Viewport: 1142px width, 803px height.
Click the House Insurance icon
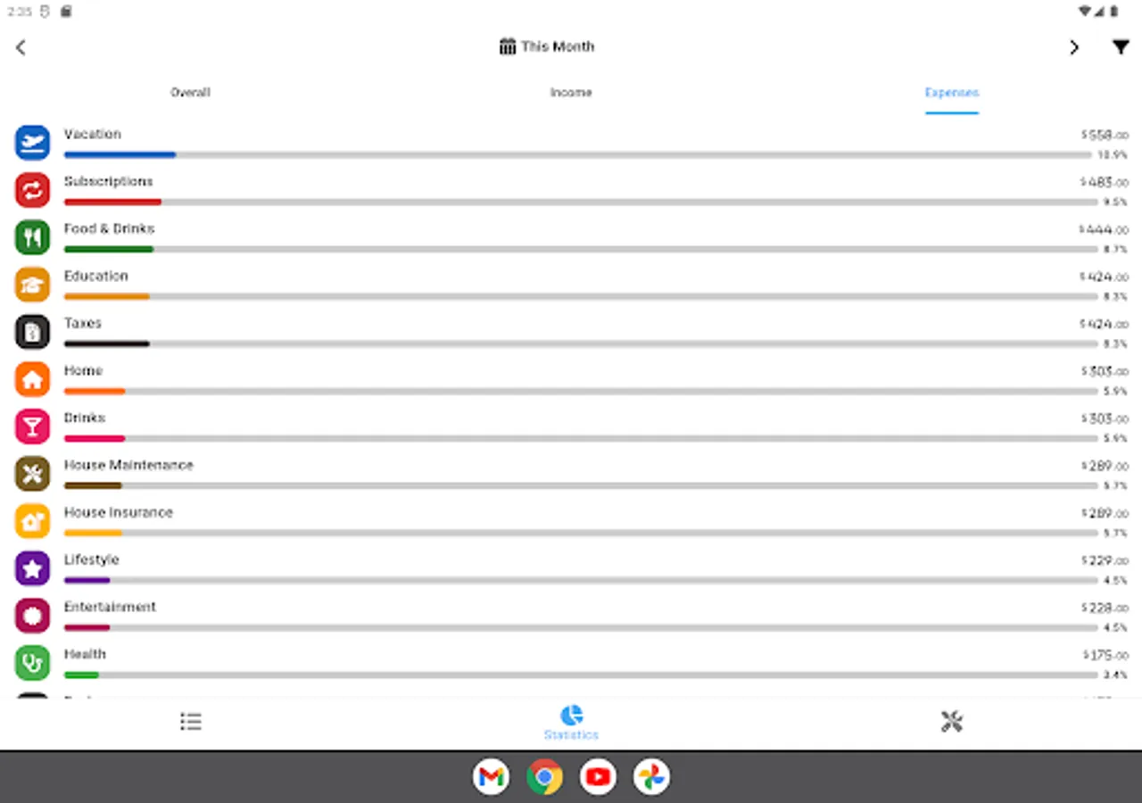[32, 521]
